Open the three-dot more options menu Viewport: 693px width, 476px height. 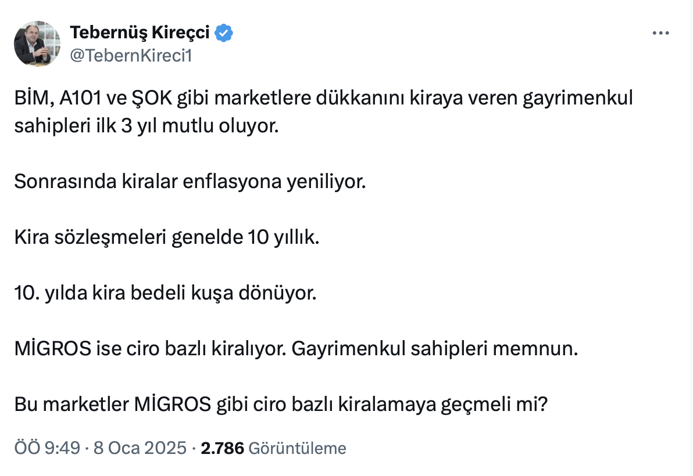[x=661, y=34]
